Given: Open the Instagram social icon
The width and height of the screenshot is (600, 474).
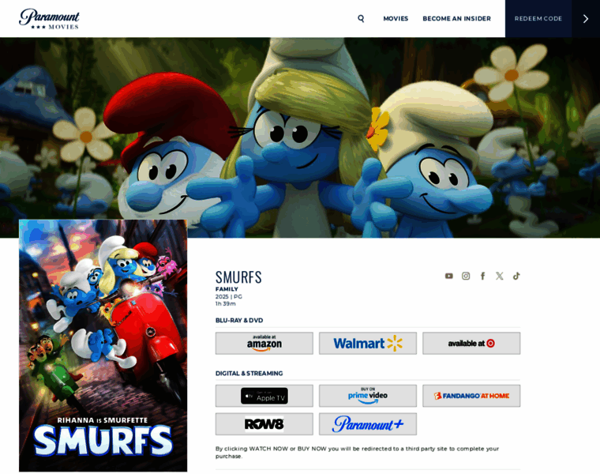Looking at the screenshot, I should (466, 276).
